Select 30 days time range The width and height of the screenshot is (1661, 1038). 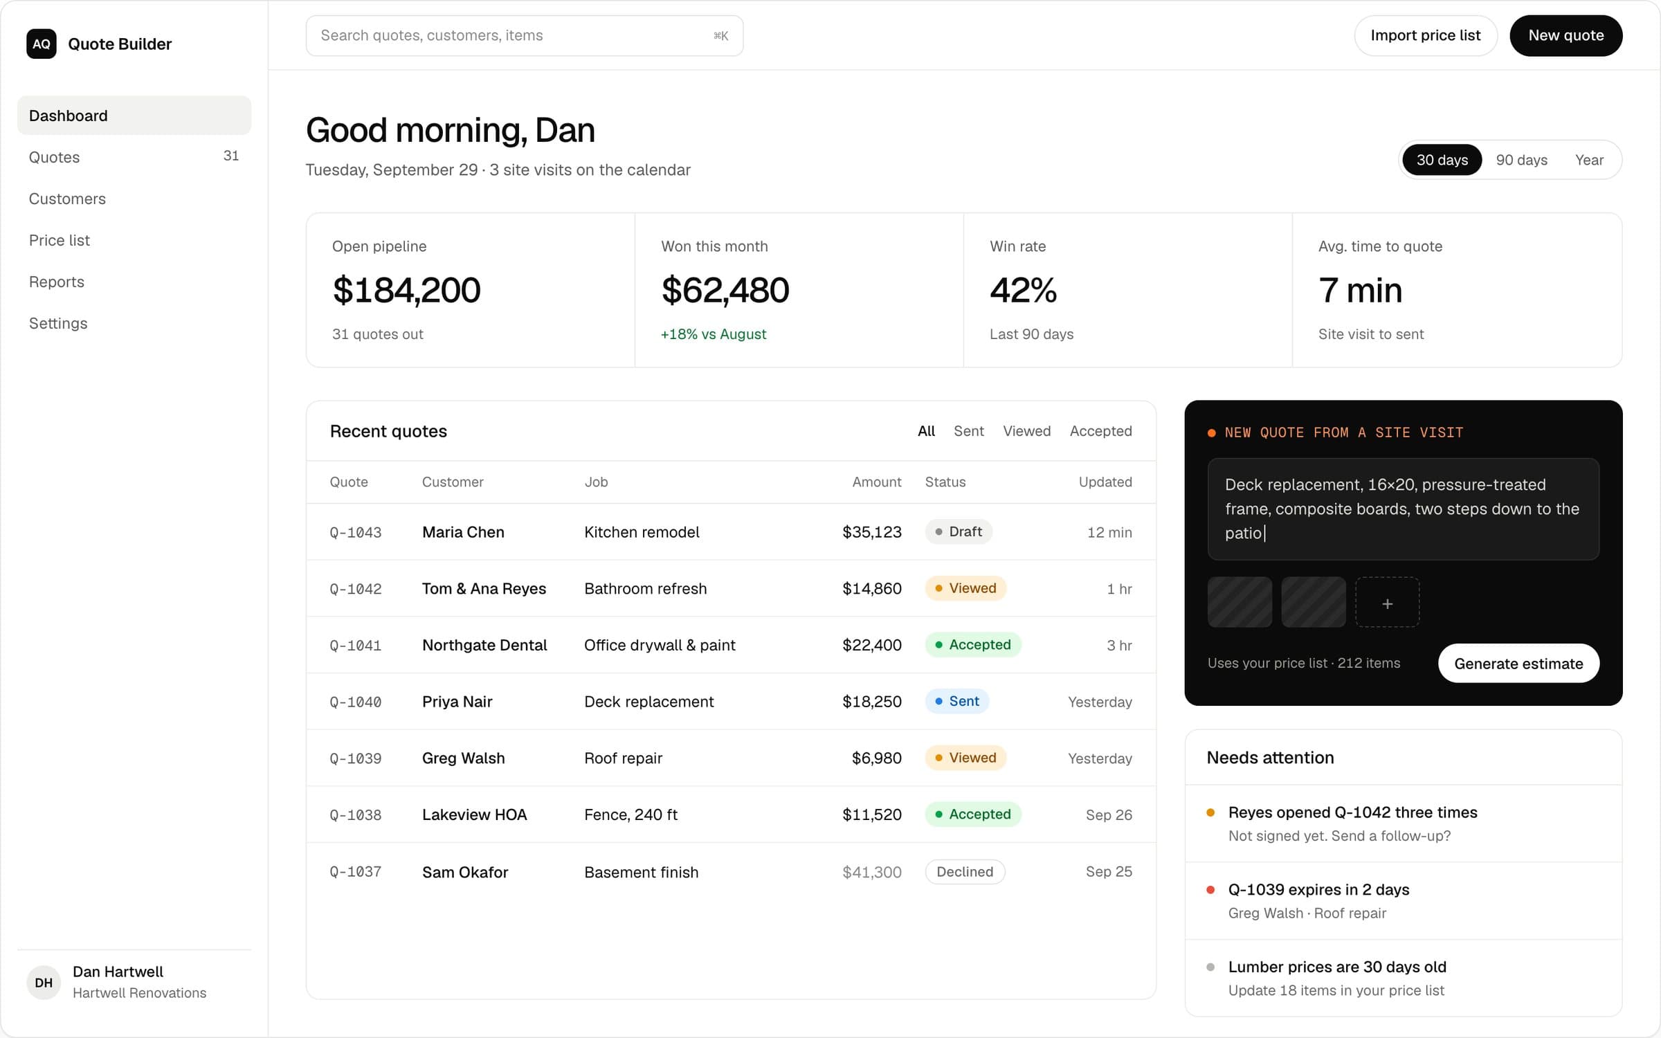[x=1442, y=160]
